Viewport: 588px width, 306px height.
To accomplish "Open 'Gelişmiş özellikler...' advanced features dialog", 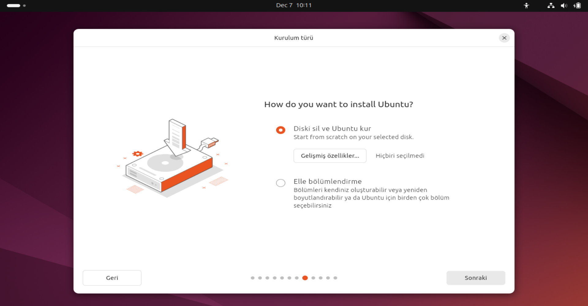I will click(330, 156).
